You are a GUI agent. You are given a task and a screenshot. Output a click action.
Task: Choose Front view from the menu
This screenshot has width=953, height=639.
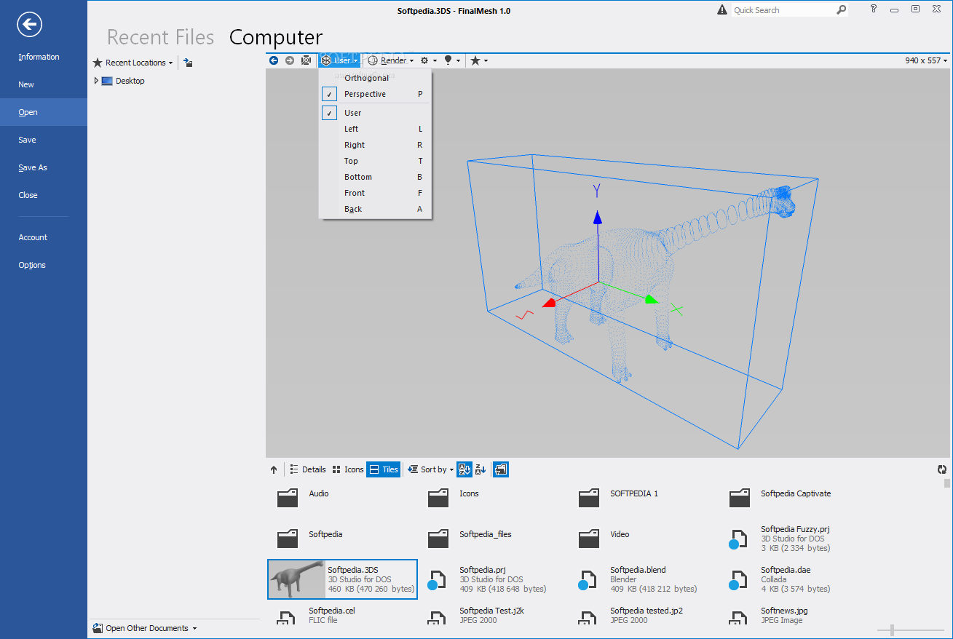coord(376,193)
